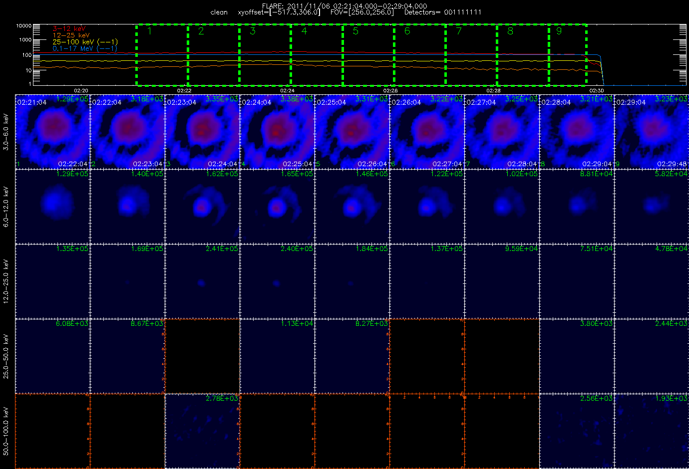
Task: Choose the 12.0-25.0 keV image labeled 1.84E+05
Action: 352,281
